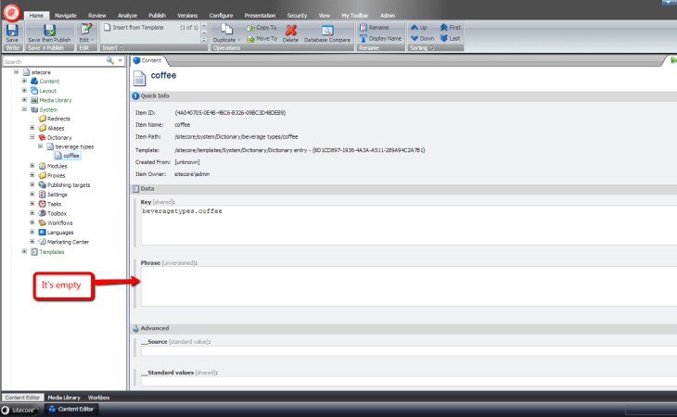Click the Save icon in the ribbon

(12, 32)
